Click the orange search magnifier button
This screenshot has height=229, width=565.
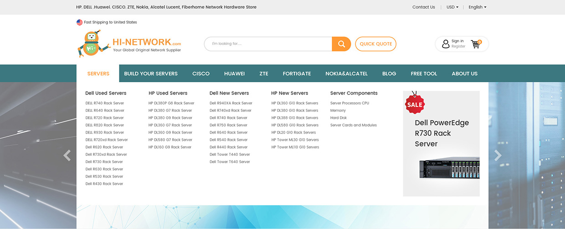341,44
